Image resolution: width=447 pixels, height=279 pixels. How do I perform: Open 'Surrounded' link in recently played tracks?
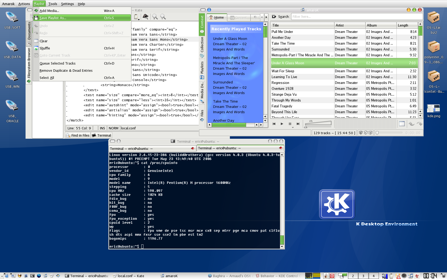click(223, 82)
